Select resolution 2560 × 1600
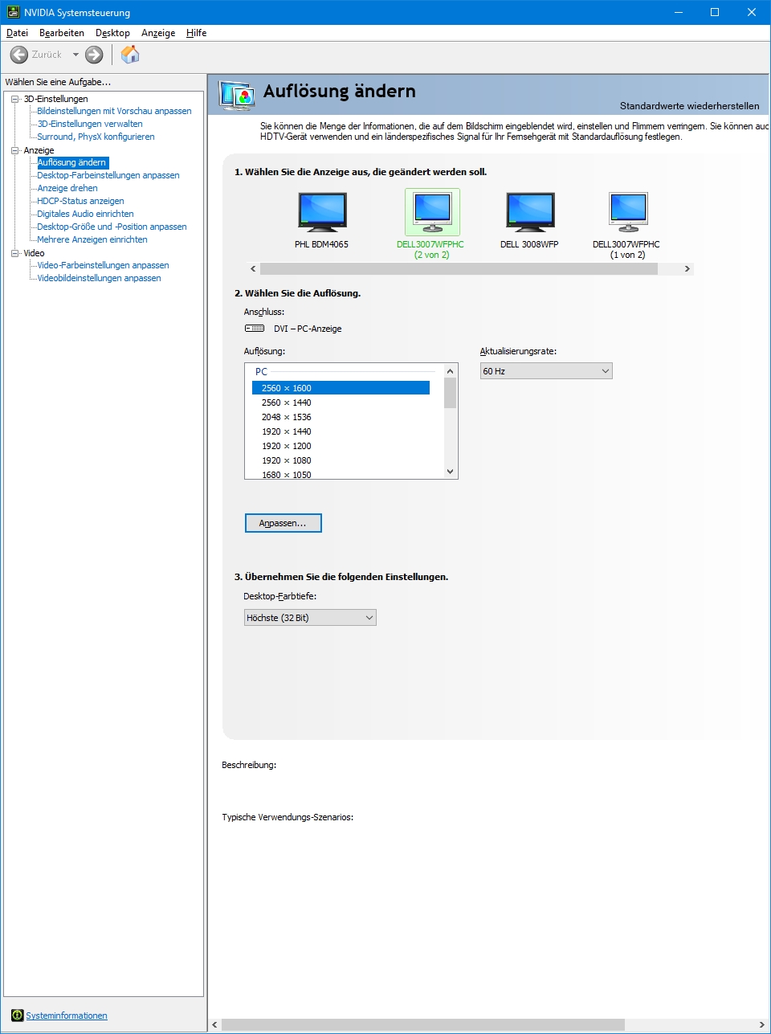This screenshot has width=771, height=1034. pyautogui.click(x=341, y=388)
